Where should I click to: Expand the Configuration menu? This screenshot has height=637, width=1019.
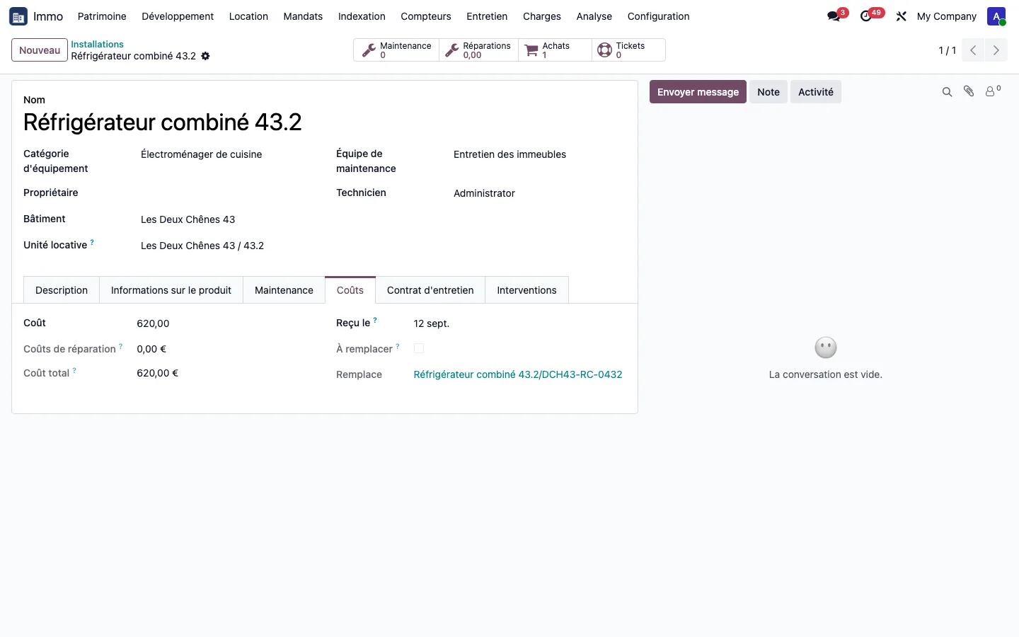[x=658, y=16]
